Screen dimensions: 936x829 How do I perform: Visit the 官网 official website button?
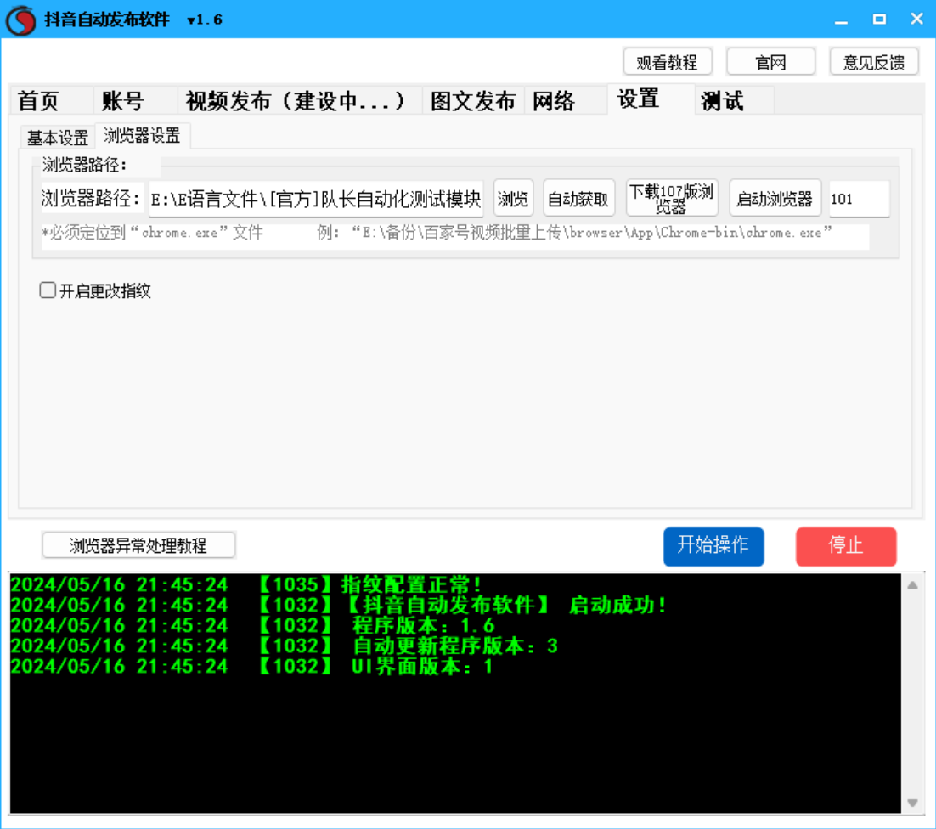[x=770, y=62]
